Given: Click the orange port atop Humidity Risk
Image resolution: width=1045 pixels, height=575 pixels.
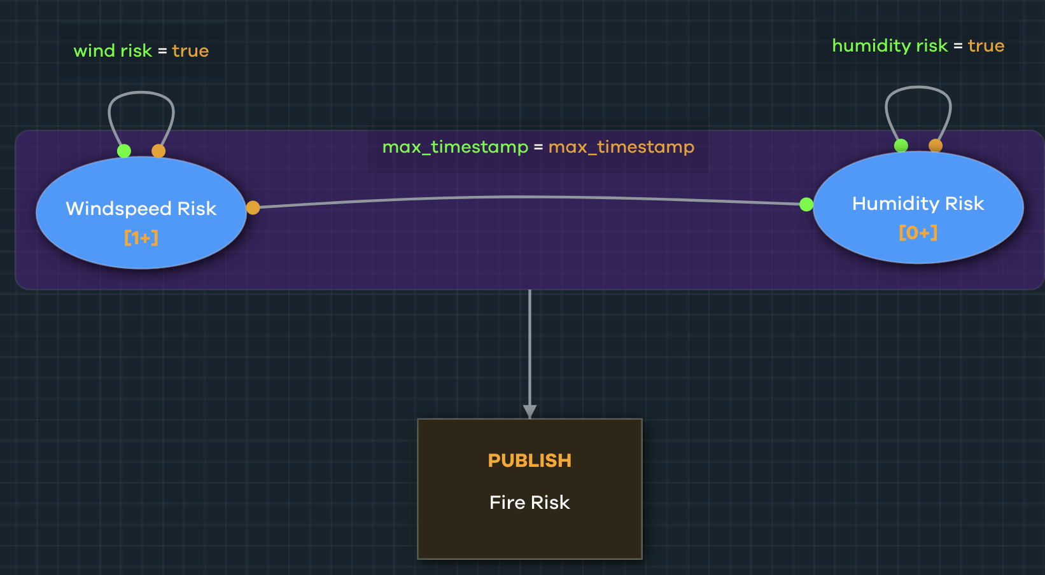Looking at the screenshot, I should pyautogui.click(x=936, y=146).
